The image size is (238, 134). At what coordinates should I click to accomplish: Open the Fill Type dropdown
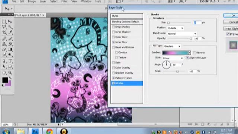[172, 46]
